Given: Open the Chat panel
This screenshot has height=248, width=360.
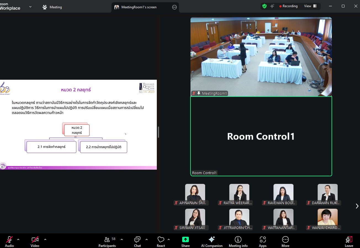Looking at the screenshot, I should click(137, 241).
